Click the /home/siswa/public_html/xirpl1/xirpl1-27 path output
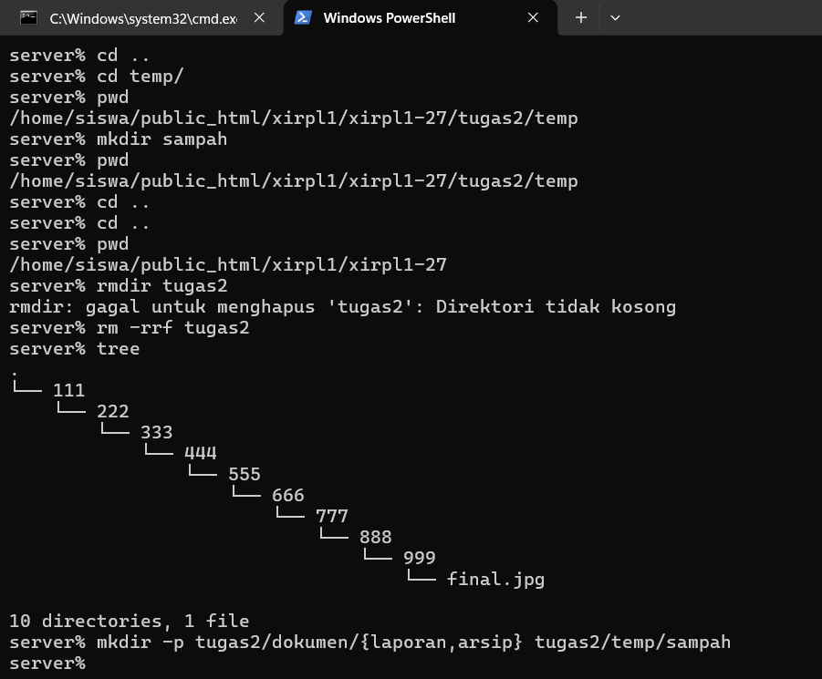This screenshot has height=679, width=822. pos(228,265)
